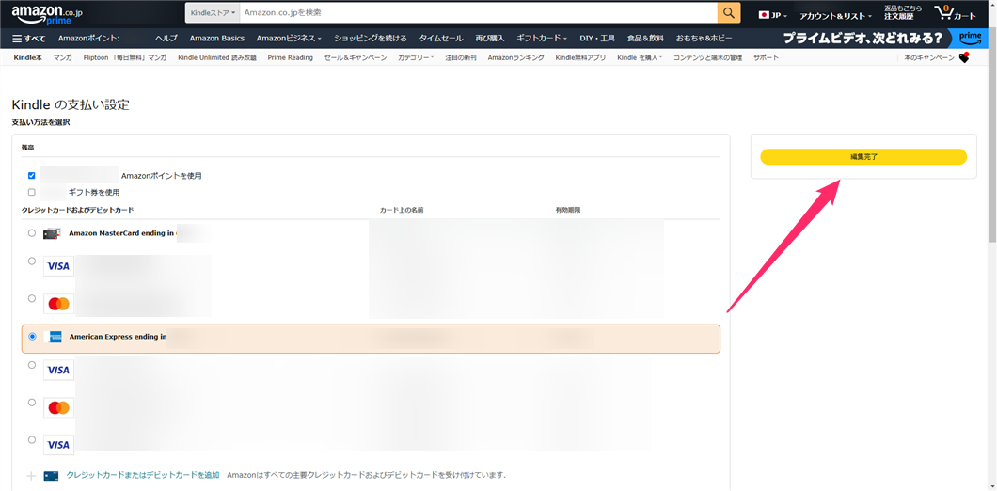The image size is (997, 491).
Task: Click the Amazon MasterCard card icon
Action: point(52,233)
